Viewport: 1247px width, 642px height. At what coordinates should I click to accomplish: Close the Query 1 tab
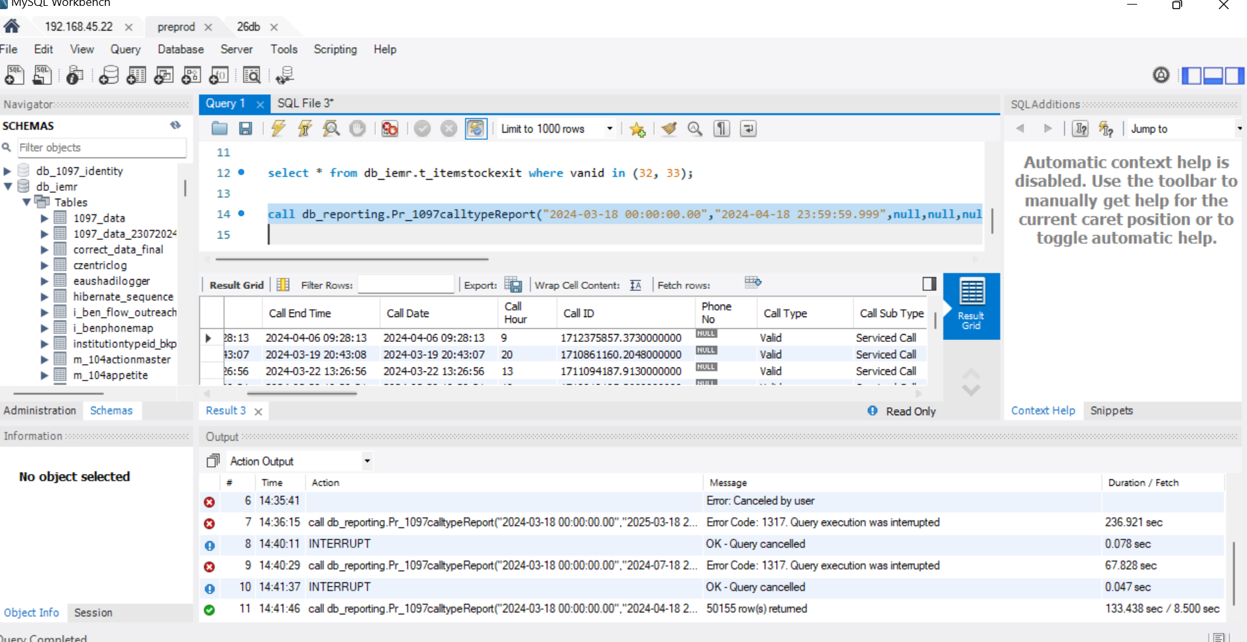(260, 105)
